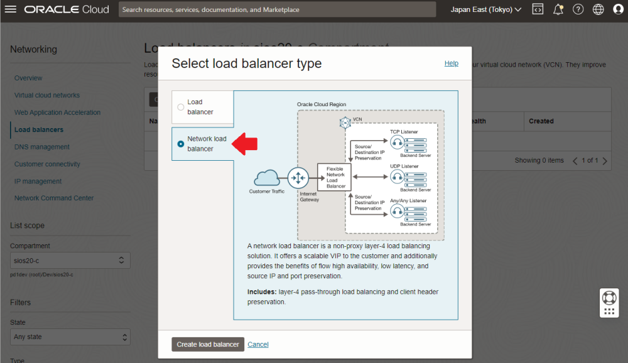Viewport: 628px width, 363px height.
Task: Click the Create load balancer button
Action: pos(208,344)
